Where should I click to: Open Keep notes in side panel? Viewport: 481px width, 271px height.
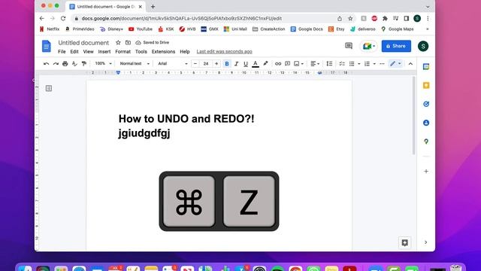pos(426,85)
